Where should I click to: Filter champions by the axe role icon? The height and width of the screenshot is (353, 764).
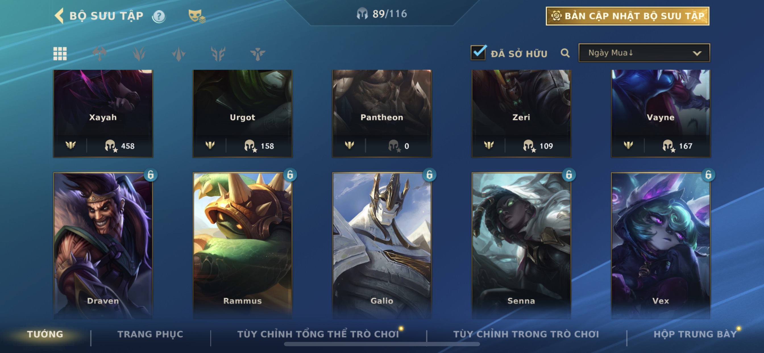click(x=100, y=54)
